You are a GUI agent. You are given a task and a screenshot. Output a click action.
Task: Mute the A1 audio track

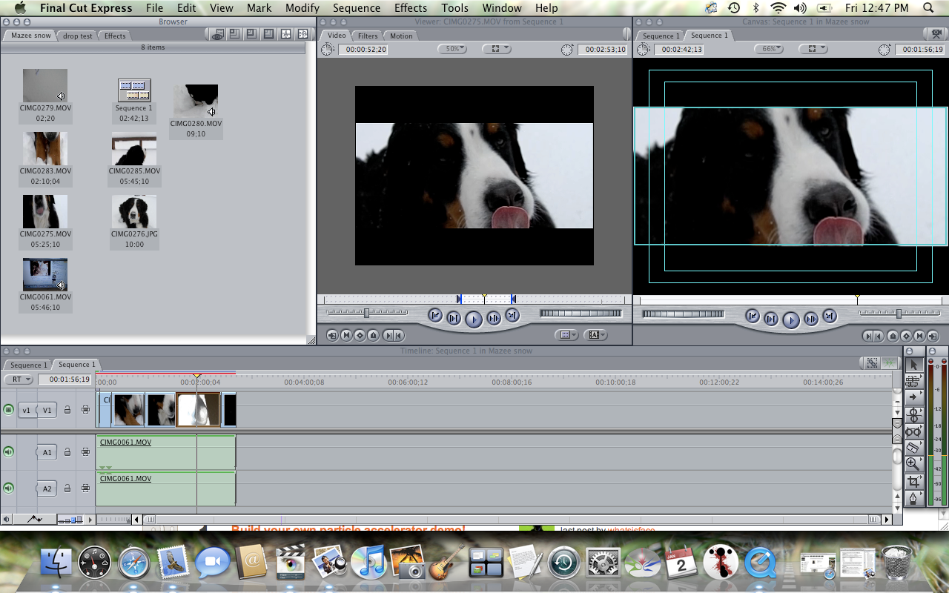click(x=8, y=452)
